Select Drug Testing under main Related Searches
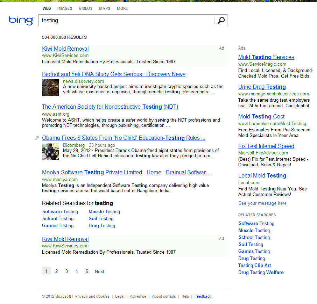This screenshot has width=317, height=304. [x=102, y=225]
